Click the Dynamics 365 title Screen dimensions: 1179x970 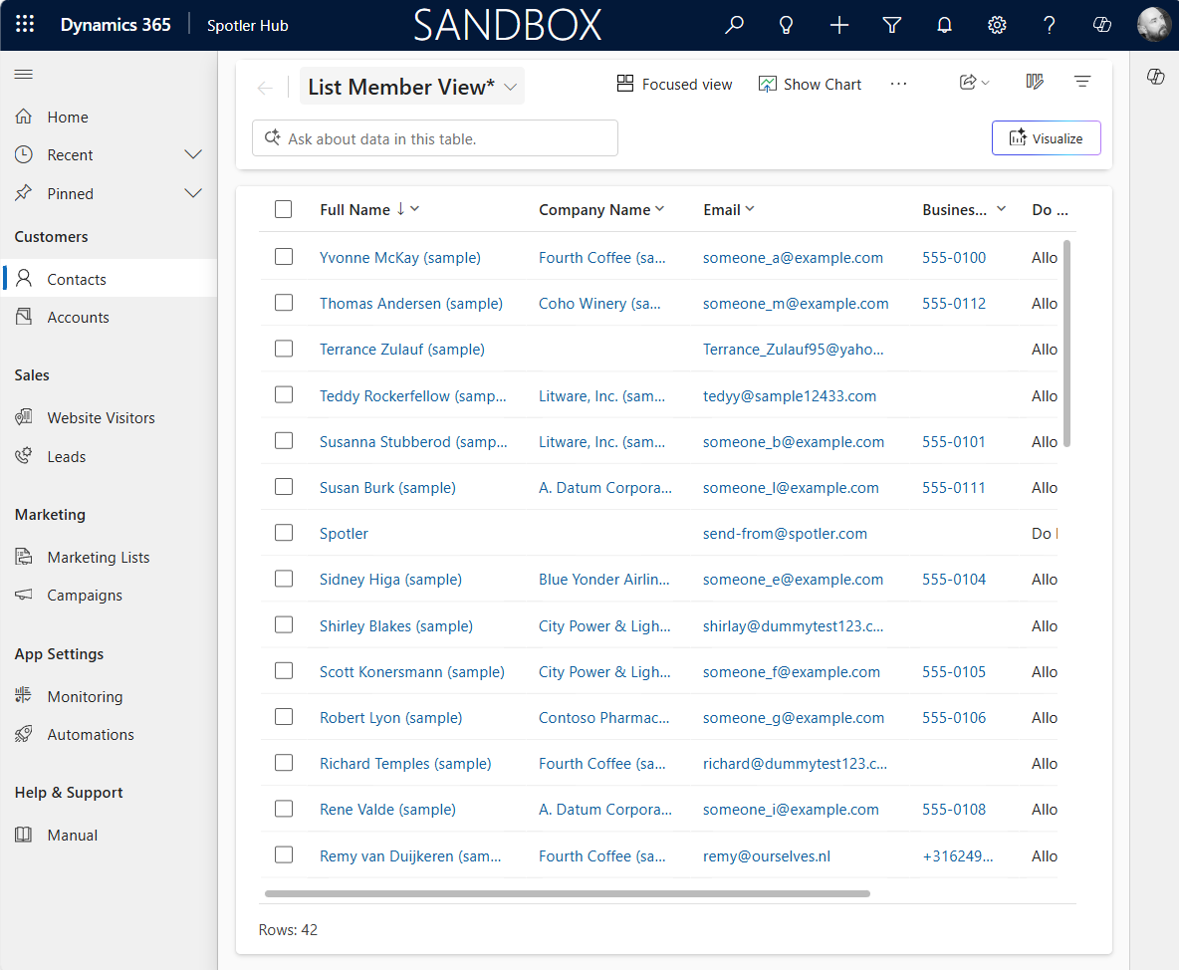point(116,25)
